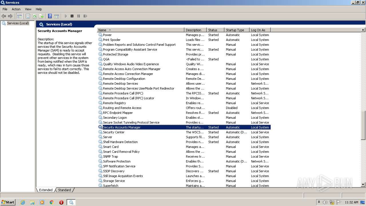The height and width of the screenshot is (206, 366).
Task: Click the vertical scrollbar down arrow
Action: pyautogui.click(x=363, y=185)
